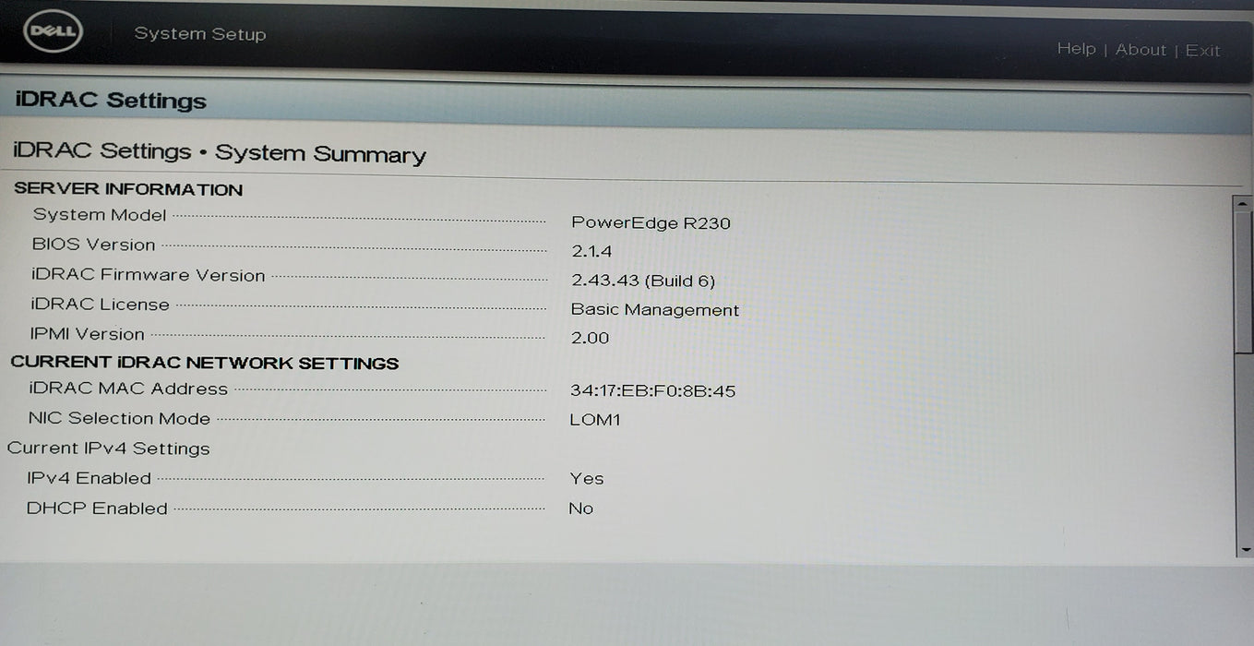Viewport: 1254px width, 646px height.
Task: Click the scrollbar up arrow
Action: (x=1242, y=202)
